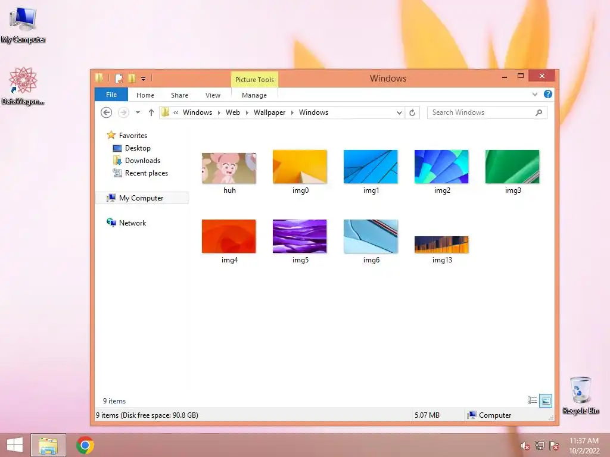The width and height of the screenshot is (610, 457).
Task: Click the network tray icon
Action: pos(540,446)
